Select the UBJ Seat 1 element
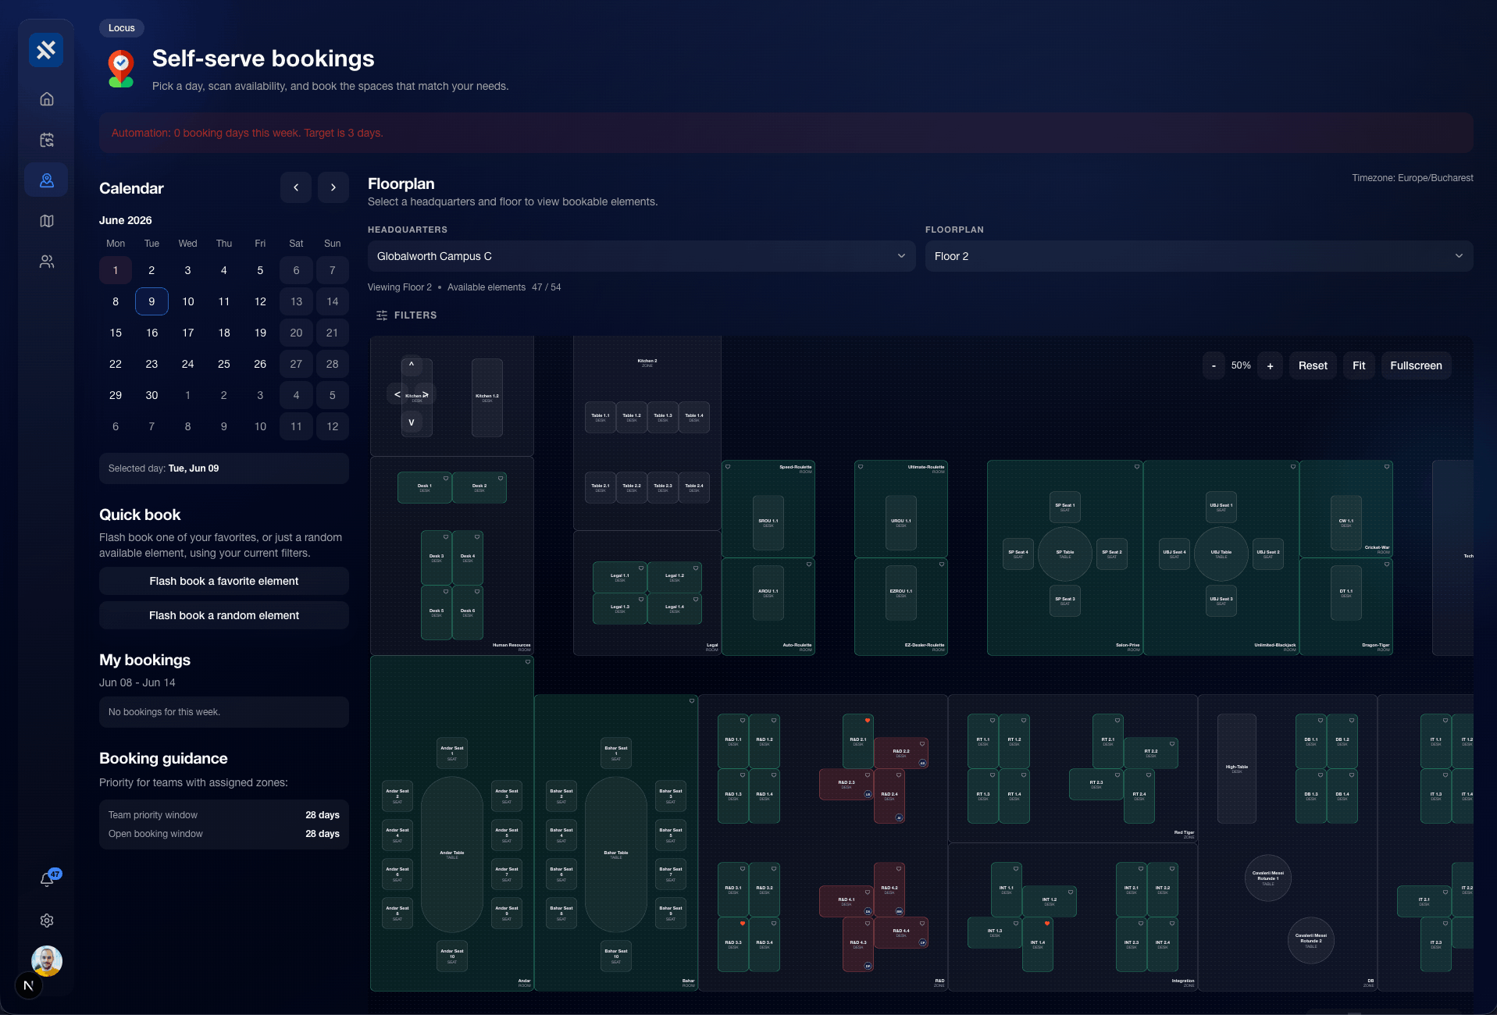 [1221, 507]
